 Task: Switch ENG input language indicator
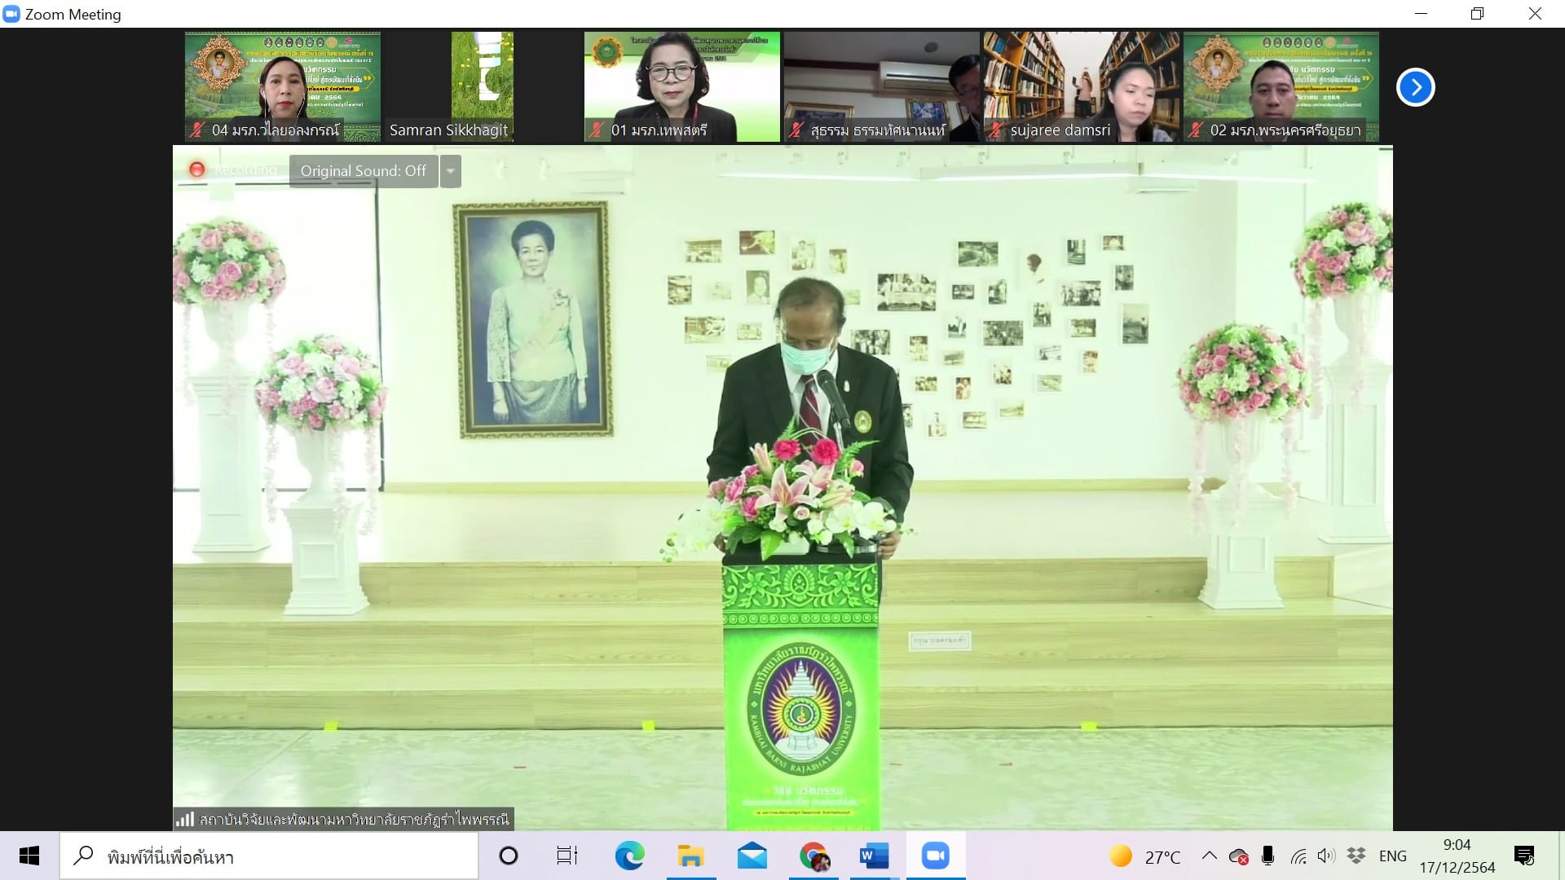[x=1392, y=856]
